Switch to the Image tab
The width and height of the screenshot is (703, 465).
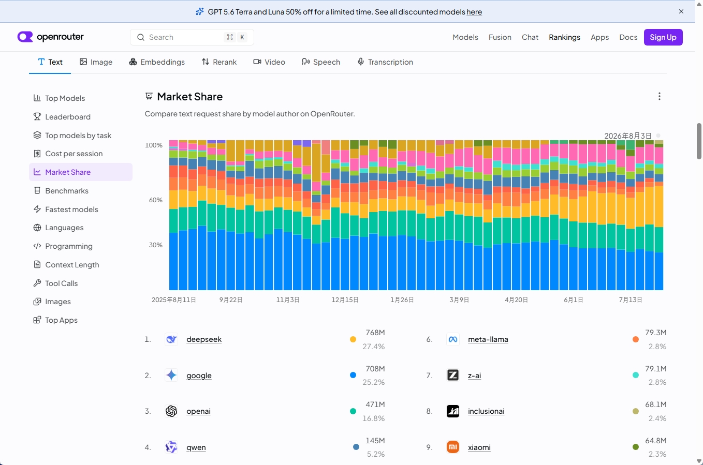pyautogui.click(x=96, y=62)
